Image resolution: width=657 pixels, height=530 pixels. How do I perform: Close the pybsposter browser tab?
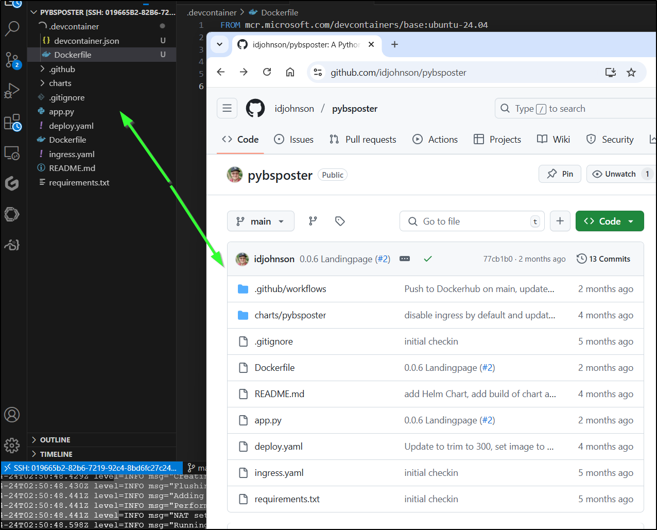[371, 45]
